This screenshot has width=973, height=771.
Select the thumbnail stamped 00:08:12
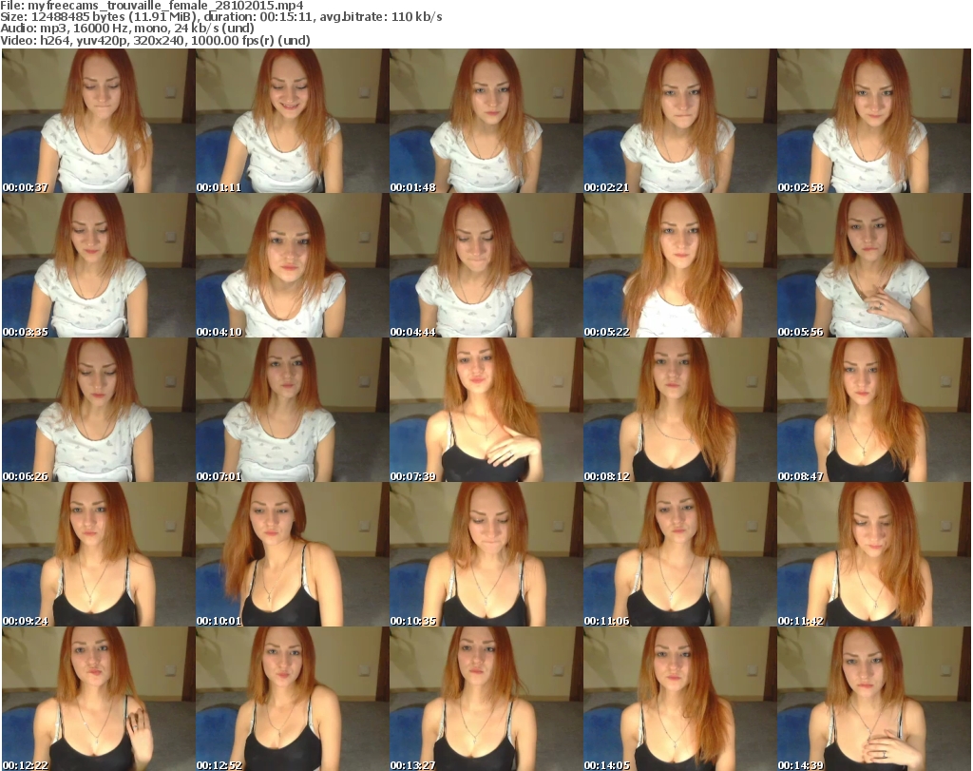(679, 410)
